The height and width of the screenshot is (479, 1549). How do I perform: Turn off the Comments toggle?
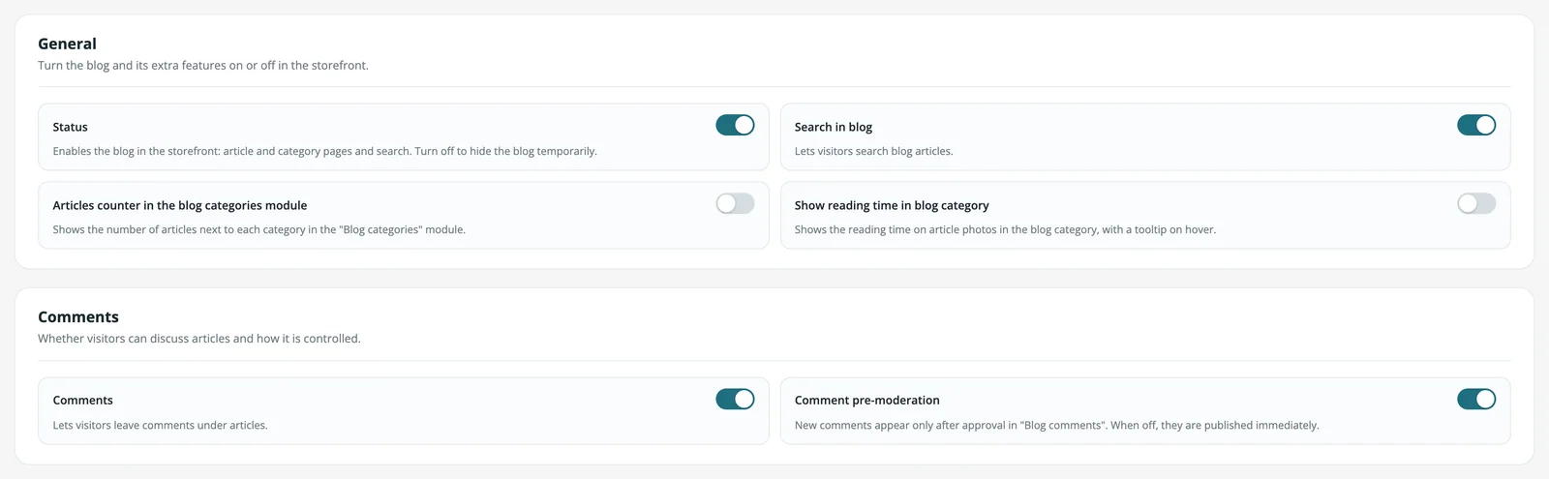coord(735,399)
